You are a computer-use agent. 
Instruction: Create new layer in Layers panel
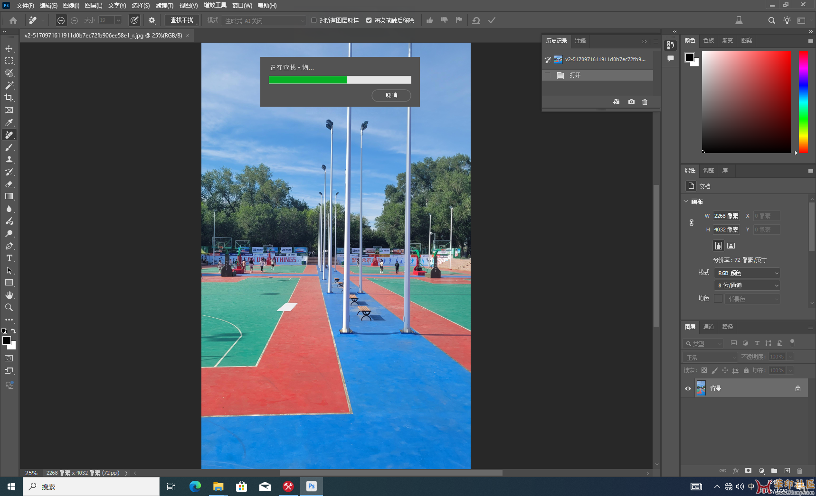(x=787, y=470)
